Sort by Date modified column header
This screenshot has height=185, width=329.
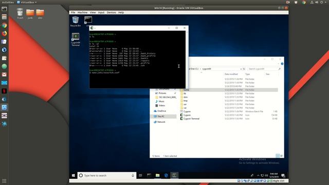click(x=231, y=74)
